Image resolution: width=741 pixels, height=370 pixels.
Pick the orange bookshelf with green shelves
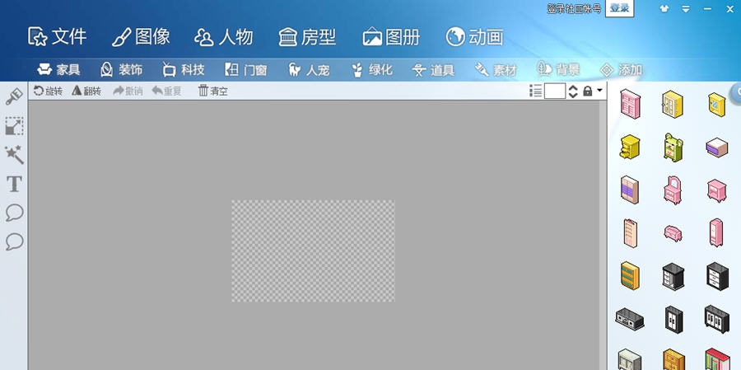pos(630,275)
